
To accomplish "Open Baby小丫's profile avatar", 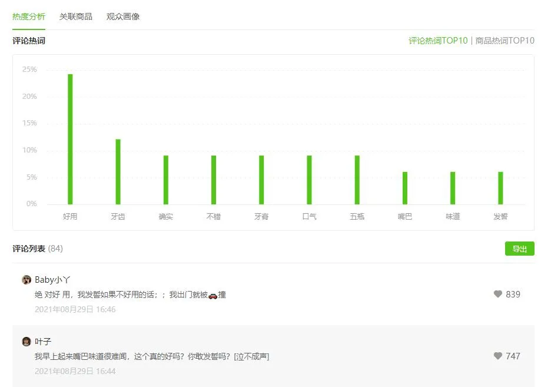I will (x=26, y=279).
